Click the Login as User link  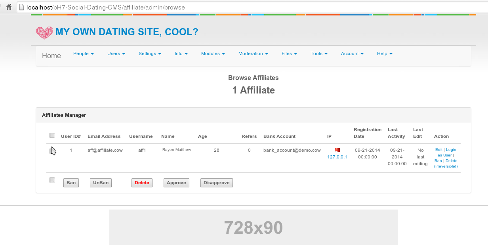click(x=448, y=153)
